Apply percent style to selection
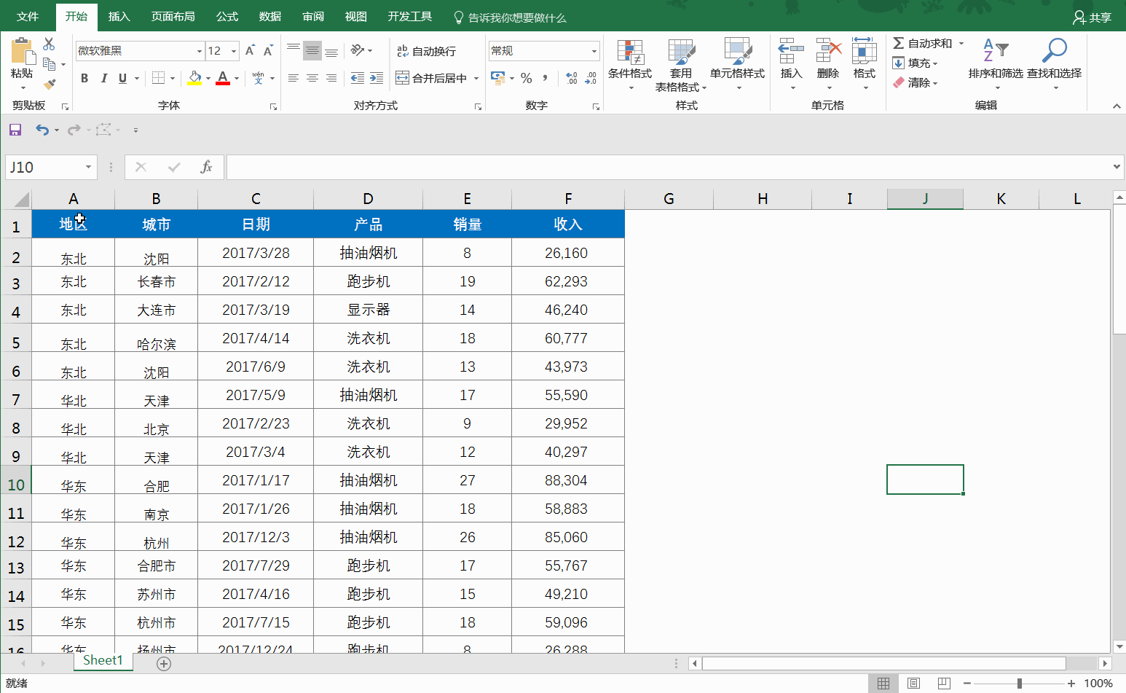1126x693 pixels. pos(526,78)
